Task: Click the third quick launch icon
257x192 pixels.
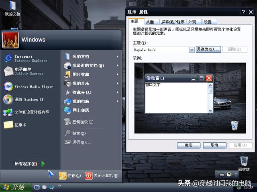Action: coord(52,187)
